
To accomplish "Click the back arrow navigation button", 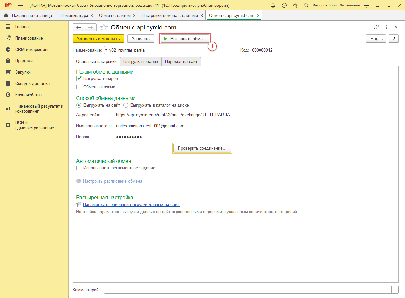I will click(x=79, y=28).
